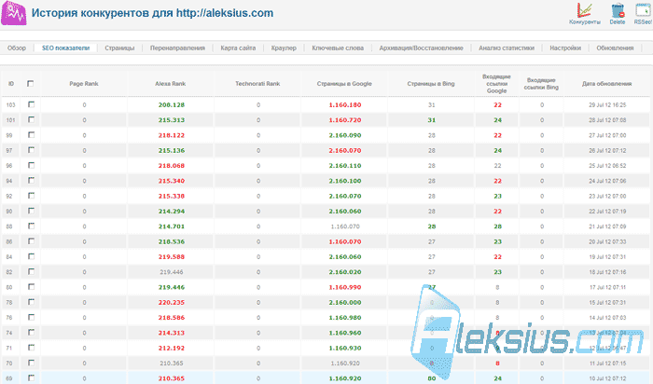Viewport: 653px width, 384px height.
Task: Click the Delete toolbar icon
Action: pos(618,14)
